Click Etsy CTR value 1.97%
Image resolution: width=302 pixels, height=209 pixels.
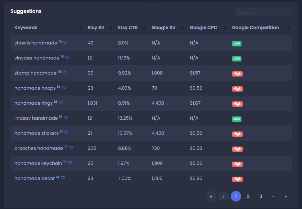(x=124, y=164)
